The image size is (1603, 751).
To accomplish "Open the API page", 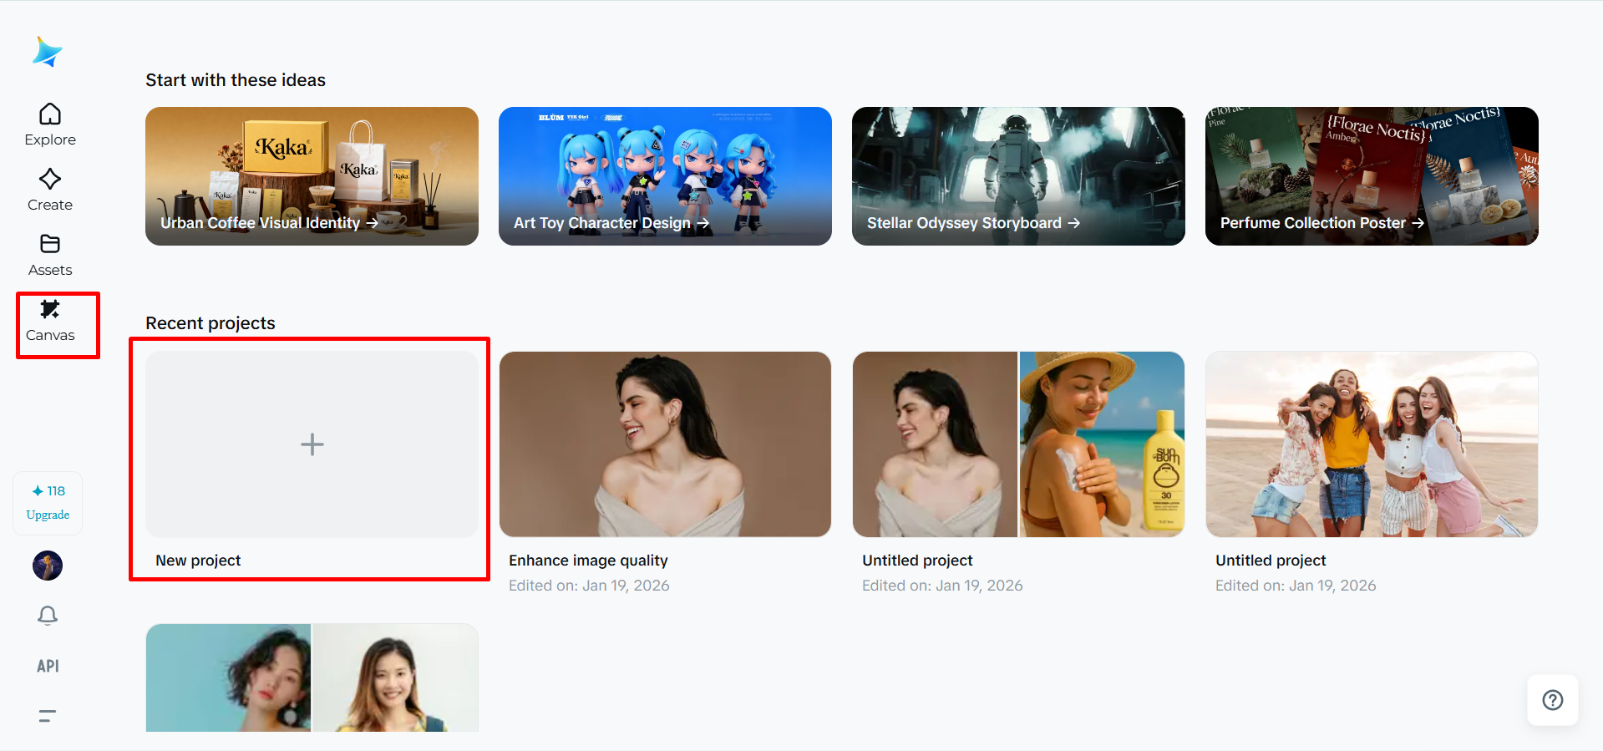I will click(x=48, y=666).
